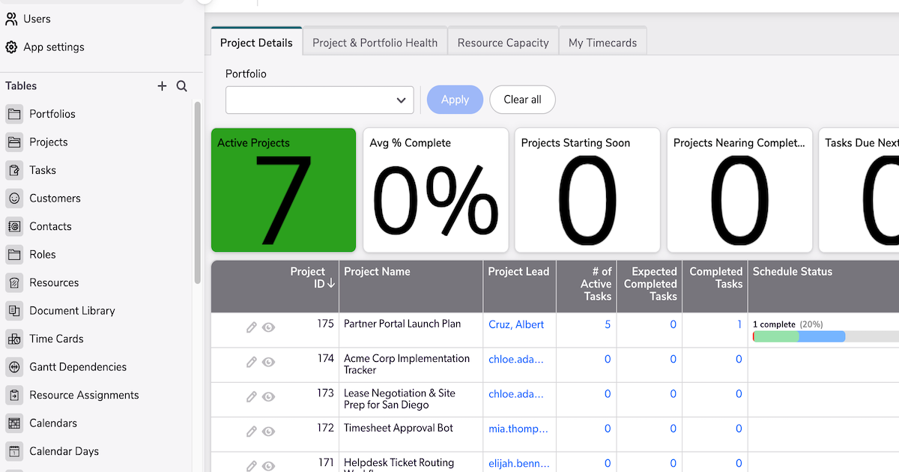Open the Active Projects summary card
The image size is (899, 472).
coord(283,190)
